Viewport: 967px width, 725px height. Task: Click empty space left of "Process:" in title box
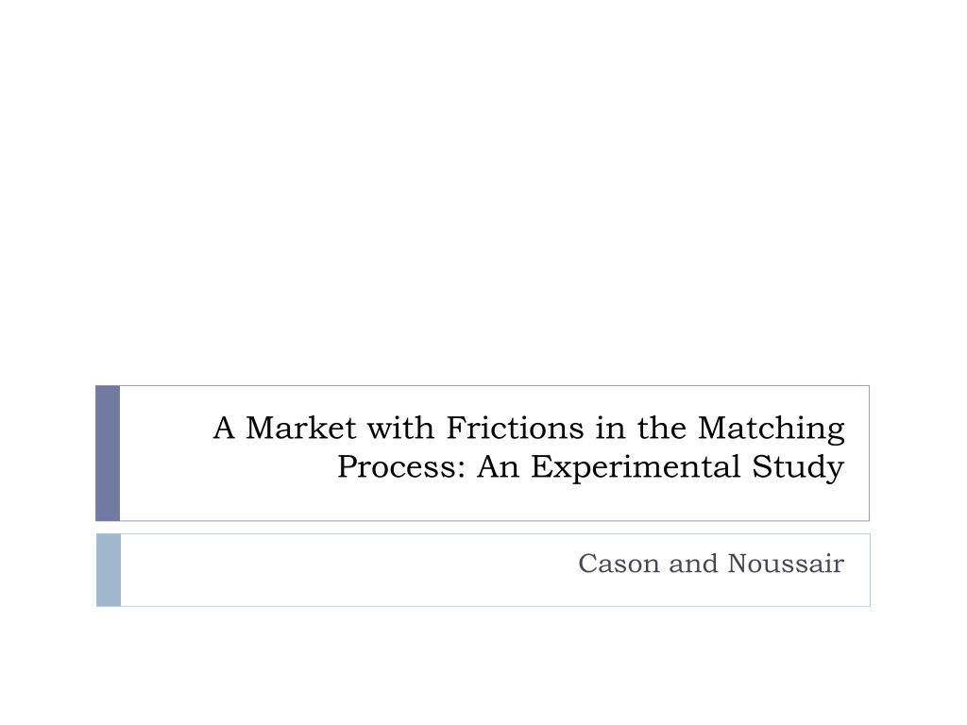(229, 466)
